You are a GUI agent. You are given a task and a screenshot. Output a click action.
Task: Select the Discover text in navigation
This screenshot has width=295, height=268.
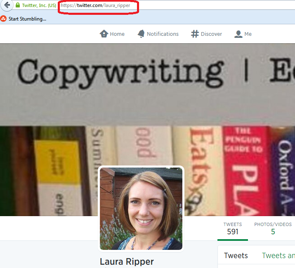point(211,34)
